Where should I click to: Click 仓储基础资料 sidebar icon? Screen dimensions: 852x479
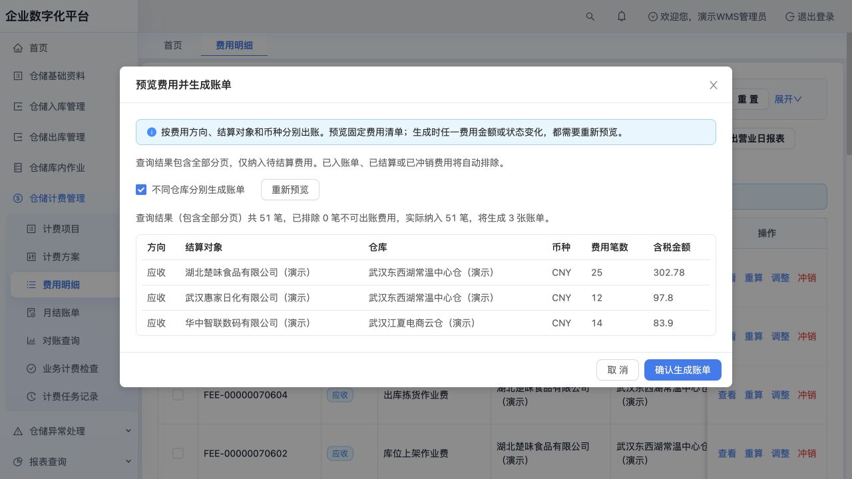tap(18, 76)
